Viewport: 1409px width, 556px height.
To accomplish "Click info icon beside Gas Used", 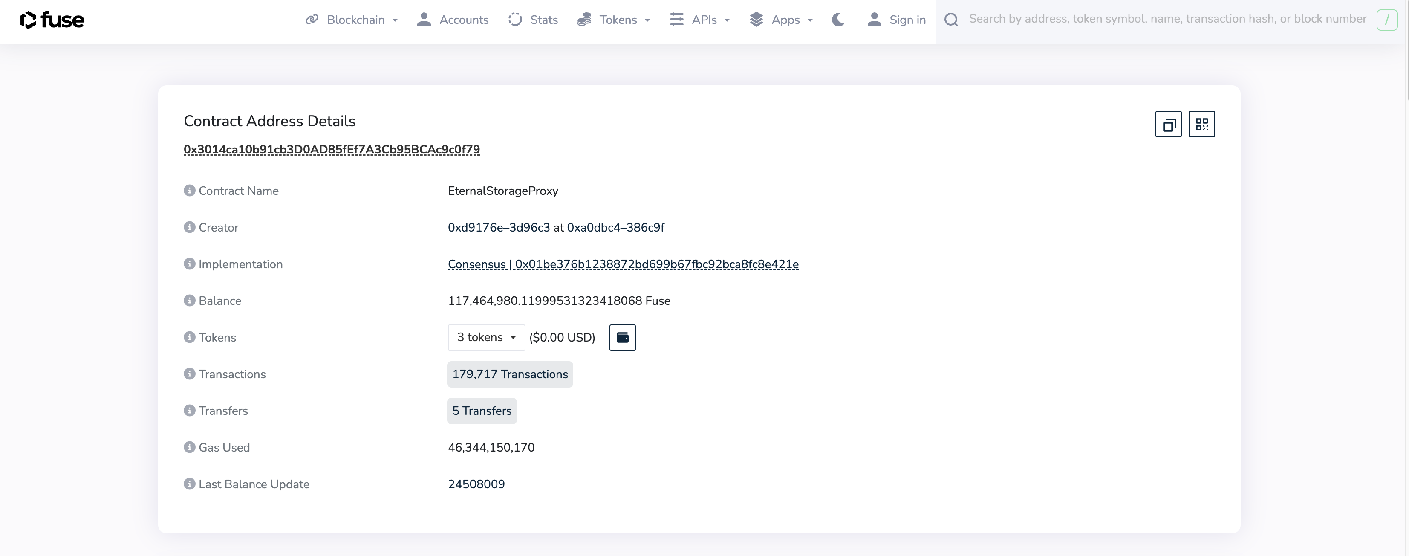I will click(189, 448).
